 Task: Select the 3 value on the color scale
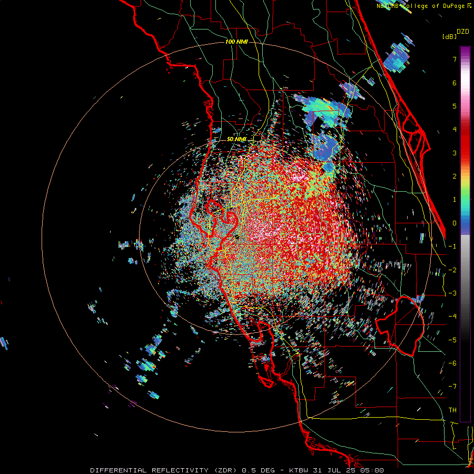pos(455,153)
